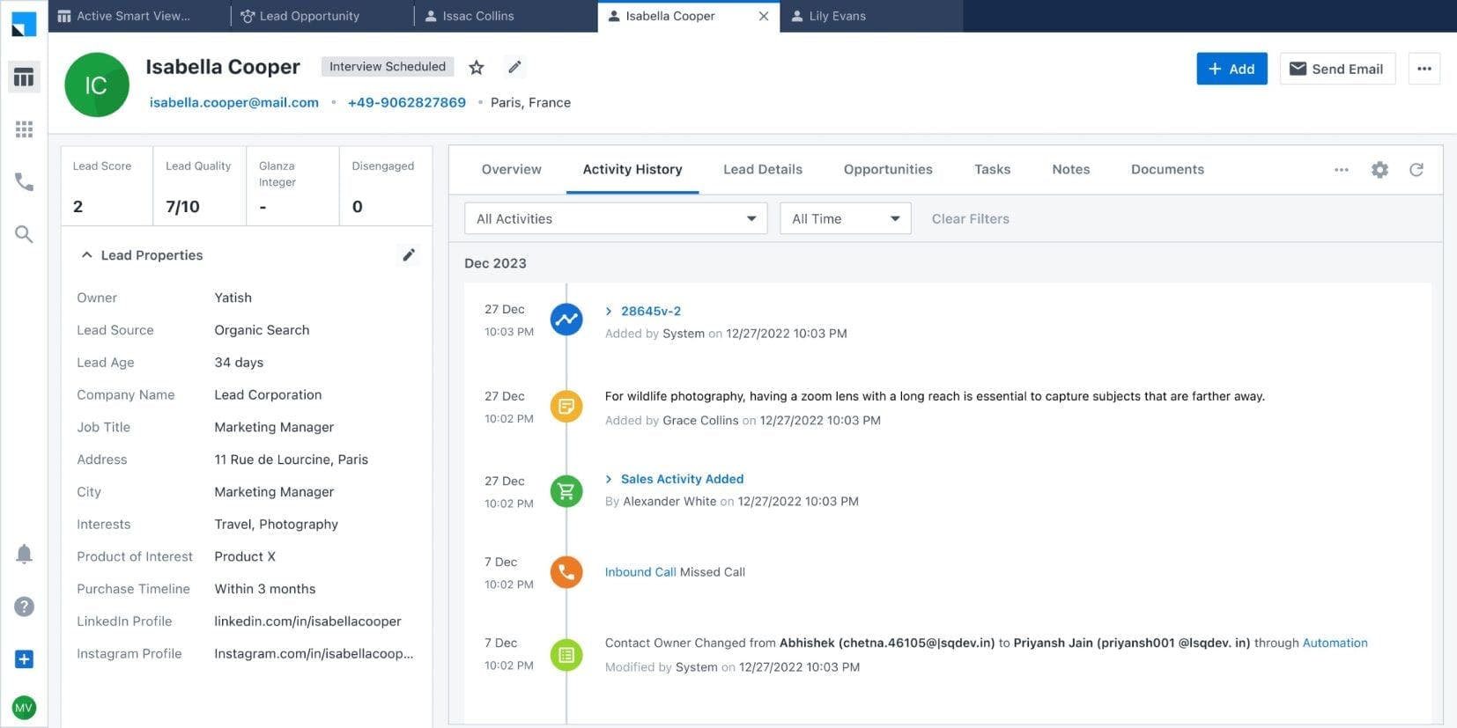This screenshot has width=1457, height=728.
Task: Open the Lead Opportunity tab
Action: tap(322, 16)
